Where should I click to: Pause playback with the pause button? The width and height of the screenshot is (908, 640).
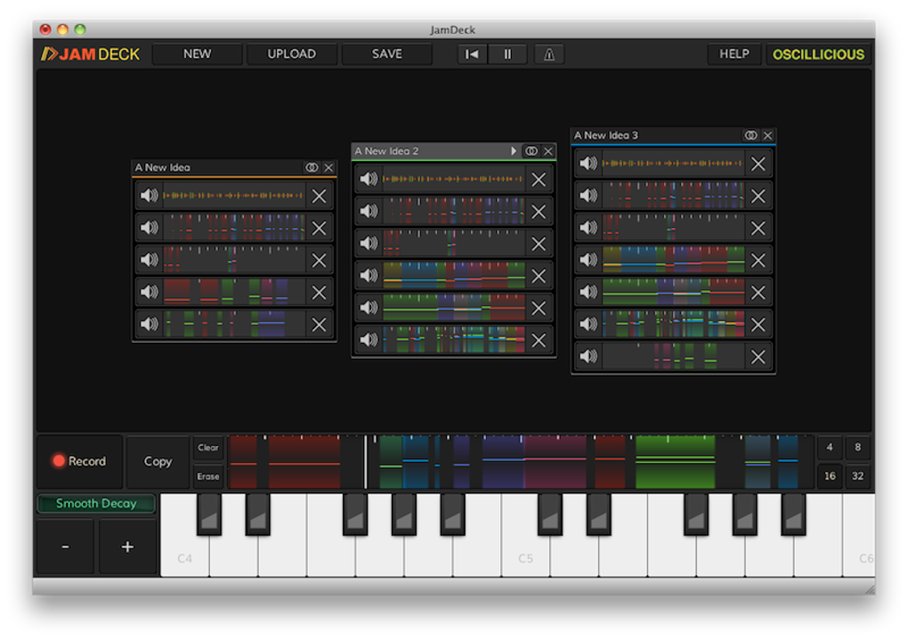(507, 54)
